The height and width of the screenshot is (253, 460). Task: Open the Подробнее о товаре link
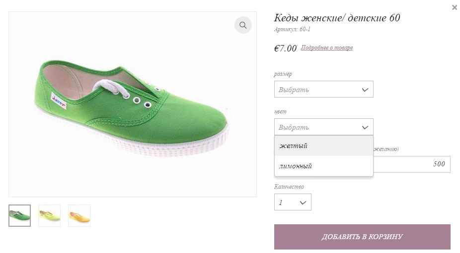pos(327,48)
